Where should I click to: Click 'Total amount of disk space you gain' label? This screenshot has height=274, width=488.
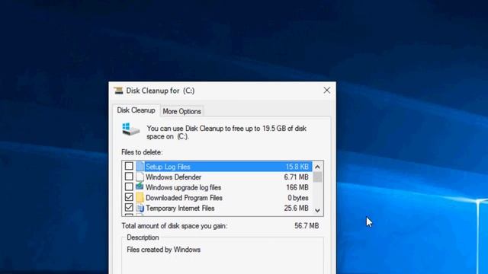click(175, 226)
